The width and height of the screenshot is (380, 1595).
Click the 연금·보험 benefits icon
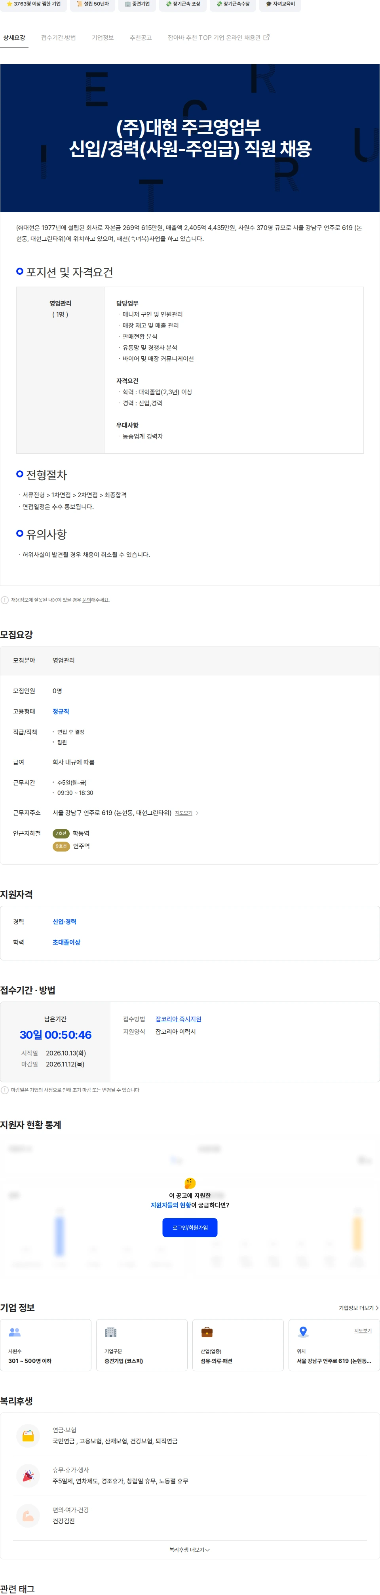[x=28, y=1436]
